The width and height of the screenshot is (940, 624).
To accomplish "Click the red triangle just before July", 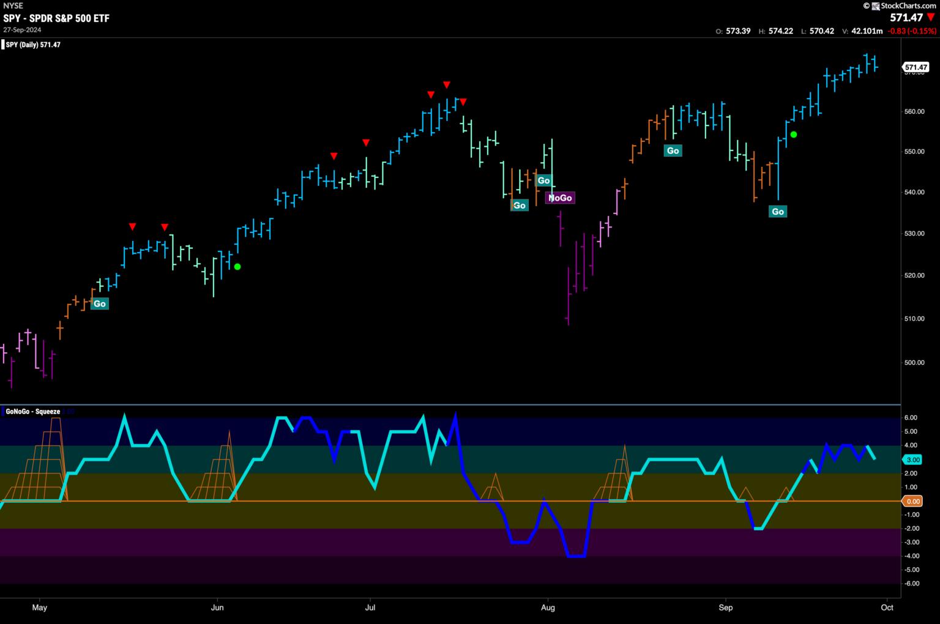I will pos(366,143).
